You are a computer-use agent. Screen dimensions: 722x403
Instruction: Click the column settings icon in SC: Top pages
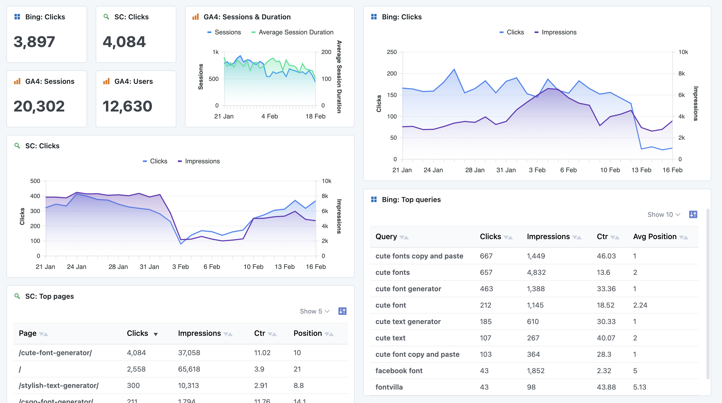[x=342, y=311]
